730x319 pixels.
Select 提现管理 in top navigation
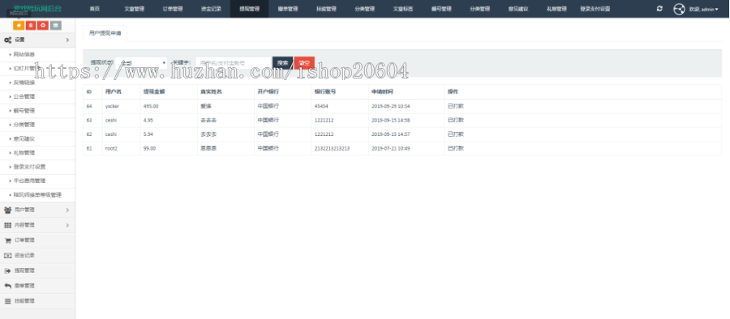point(249,9)
